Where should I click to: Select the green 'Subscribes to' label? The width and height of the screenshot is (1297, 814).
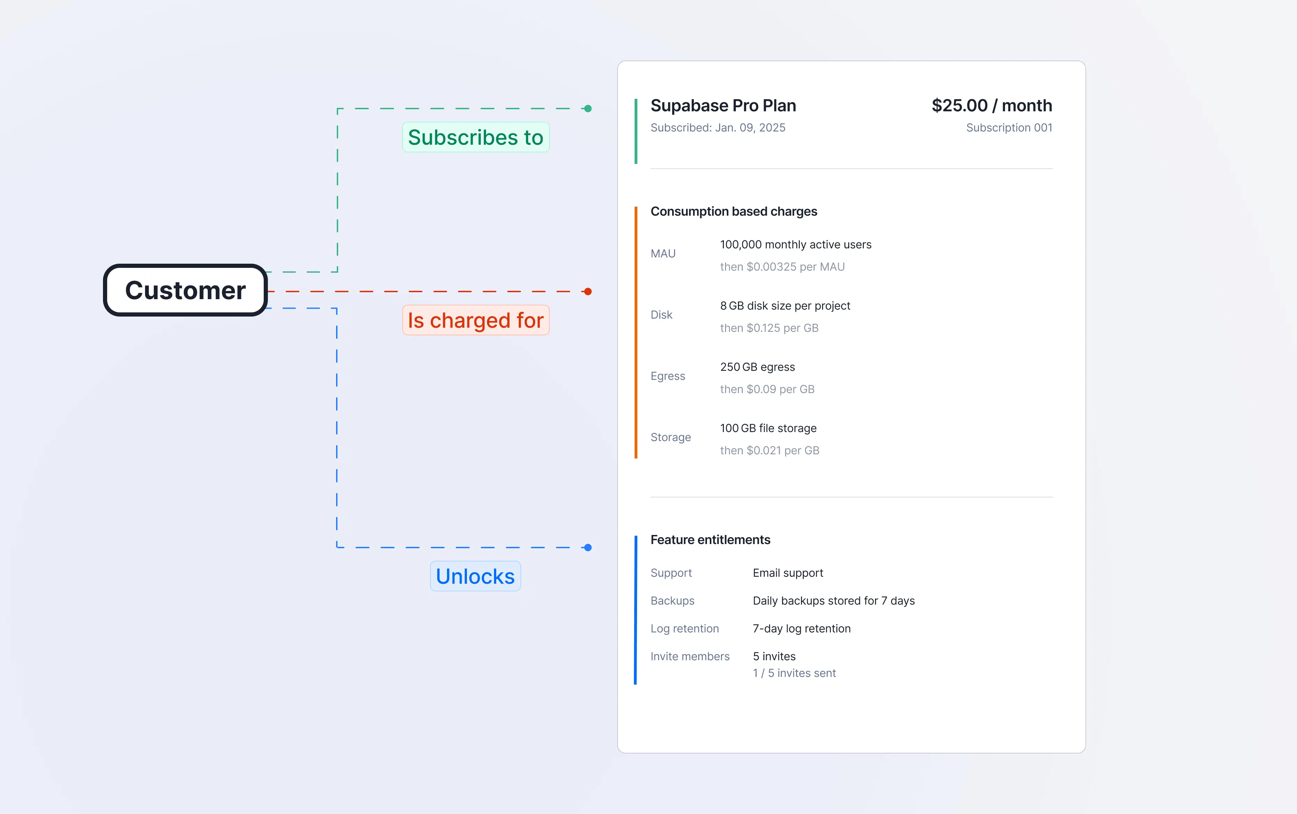click(x=475, y=137)
